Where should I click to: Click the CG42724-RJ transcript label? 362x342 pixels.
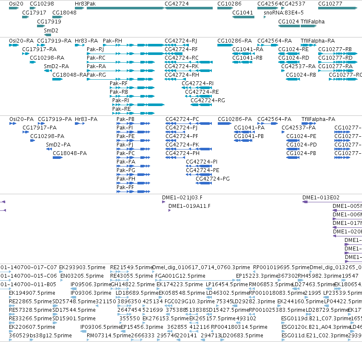181,40
